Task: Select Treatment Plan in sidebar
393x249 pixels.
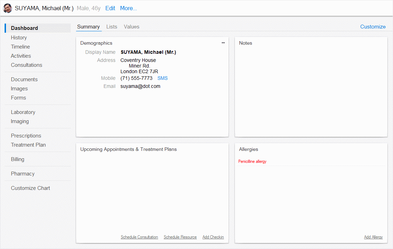Action: [x=28, y=145]
